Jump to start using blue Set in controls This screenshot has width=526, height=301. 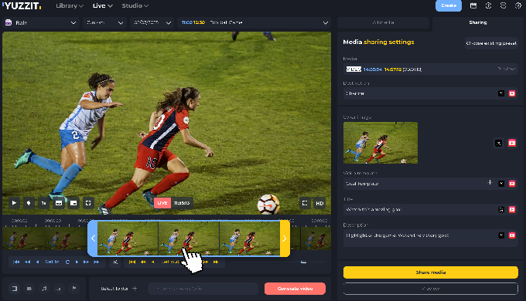[16, 262]
